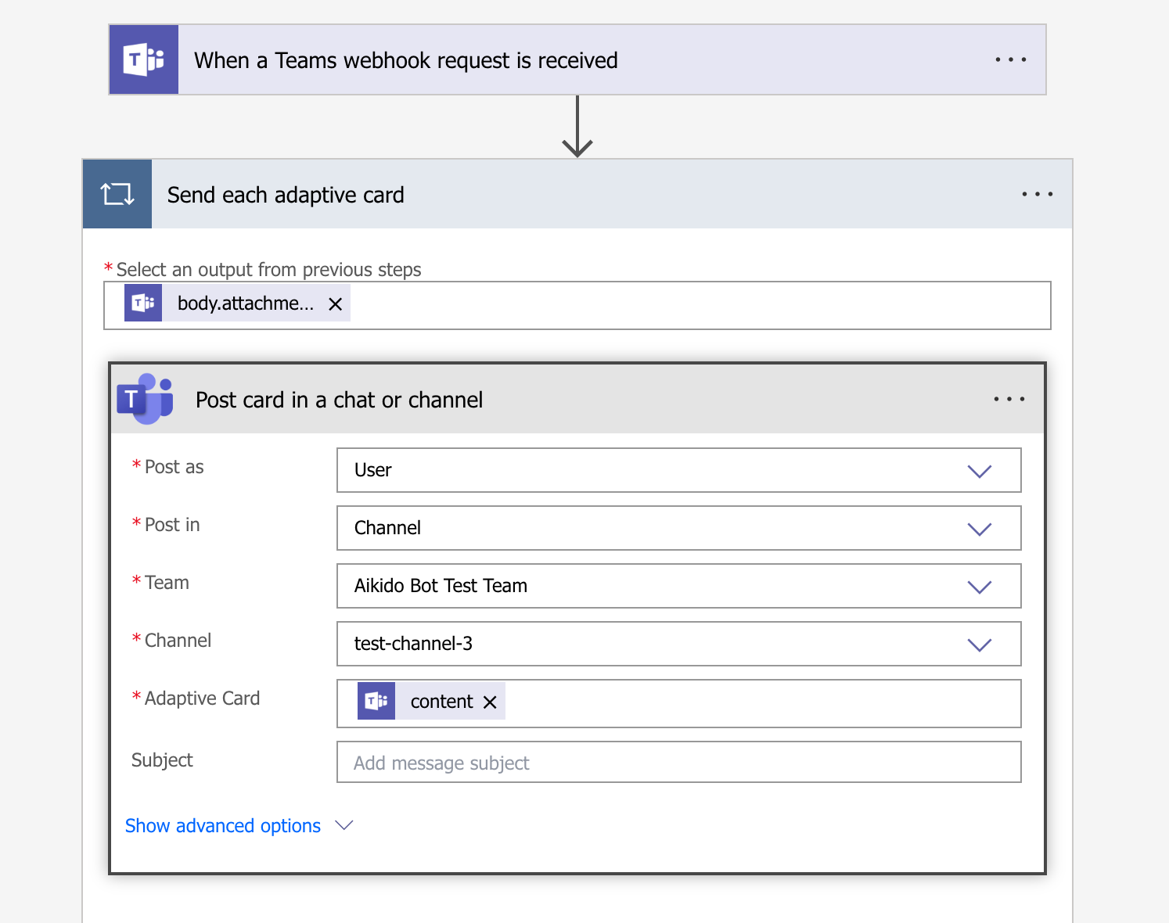The height and width of the screenshot is (923, 1169).
Task: Click the Teams icon in content token
Action: point(376,702)
